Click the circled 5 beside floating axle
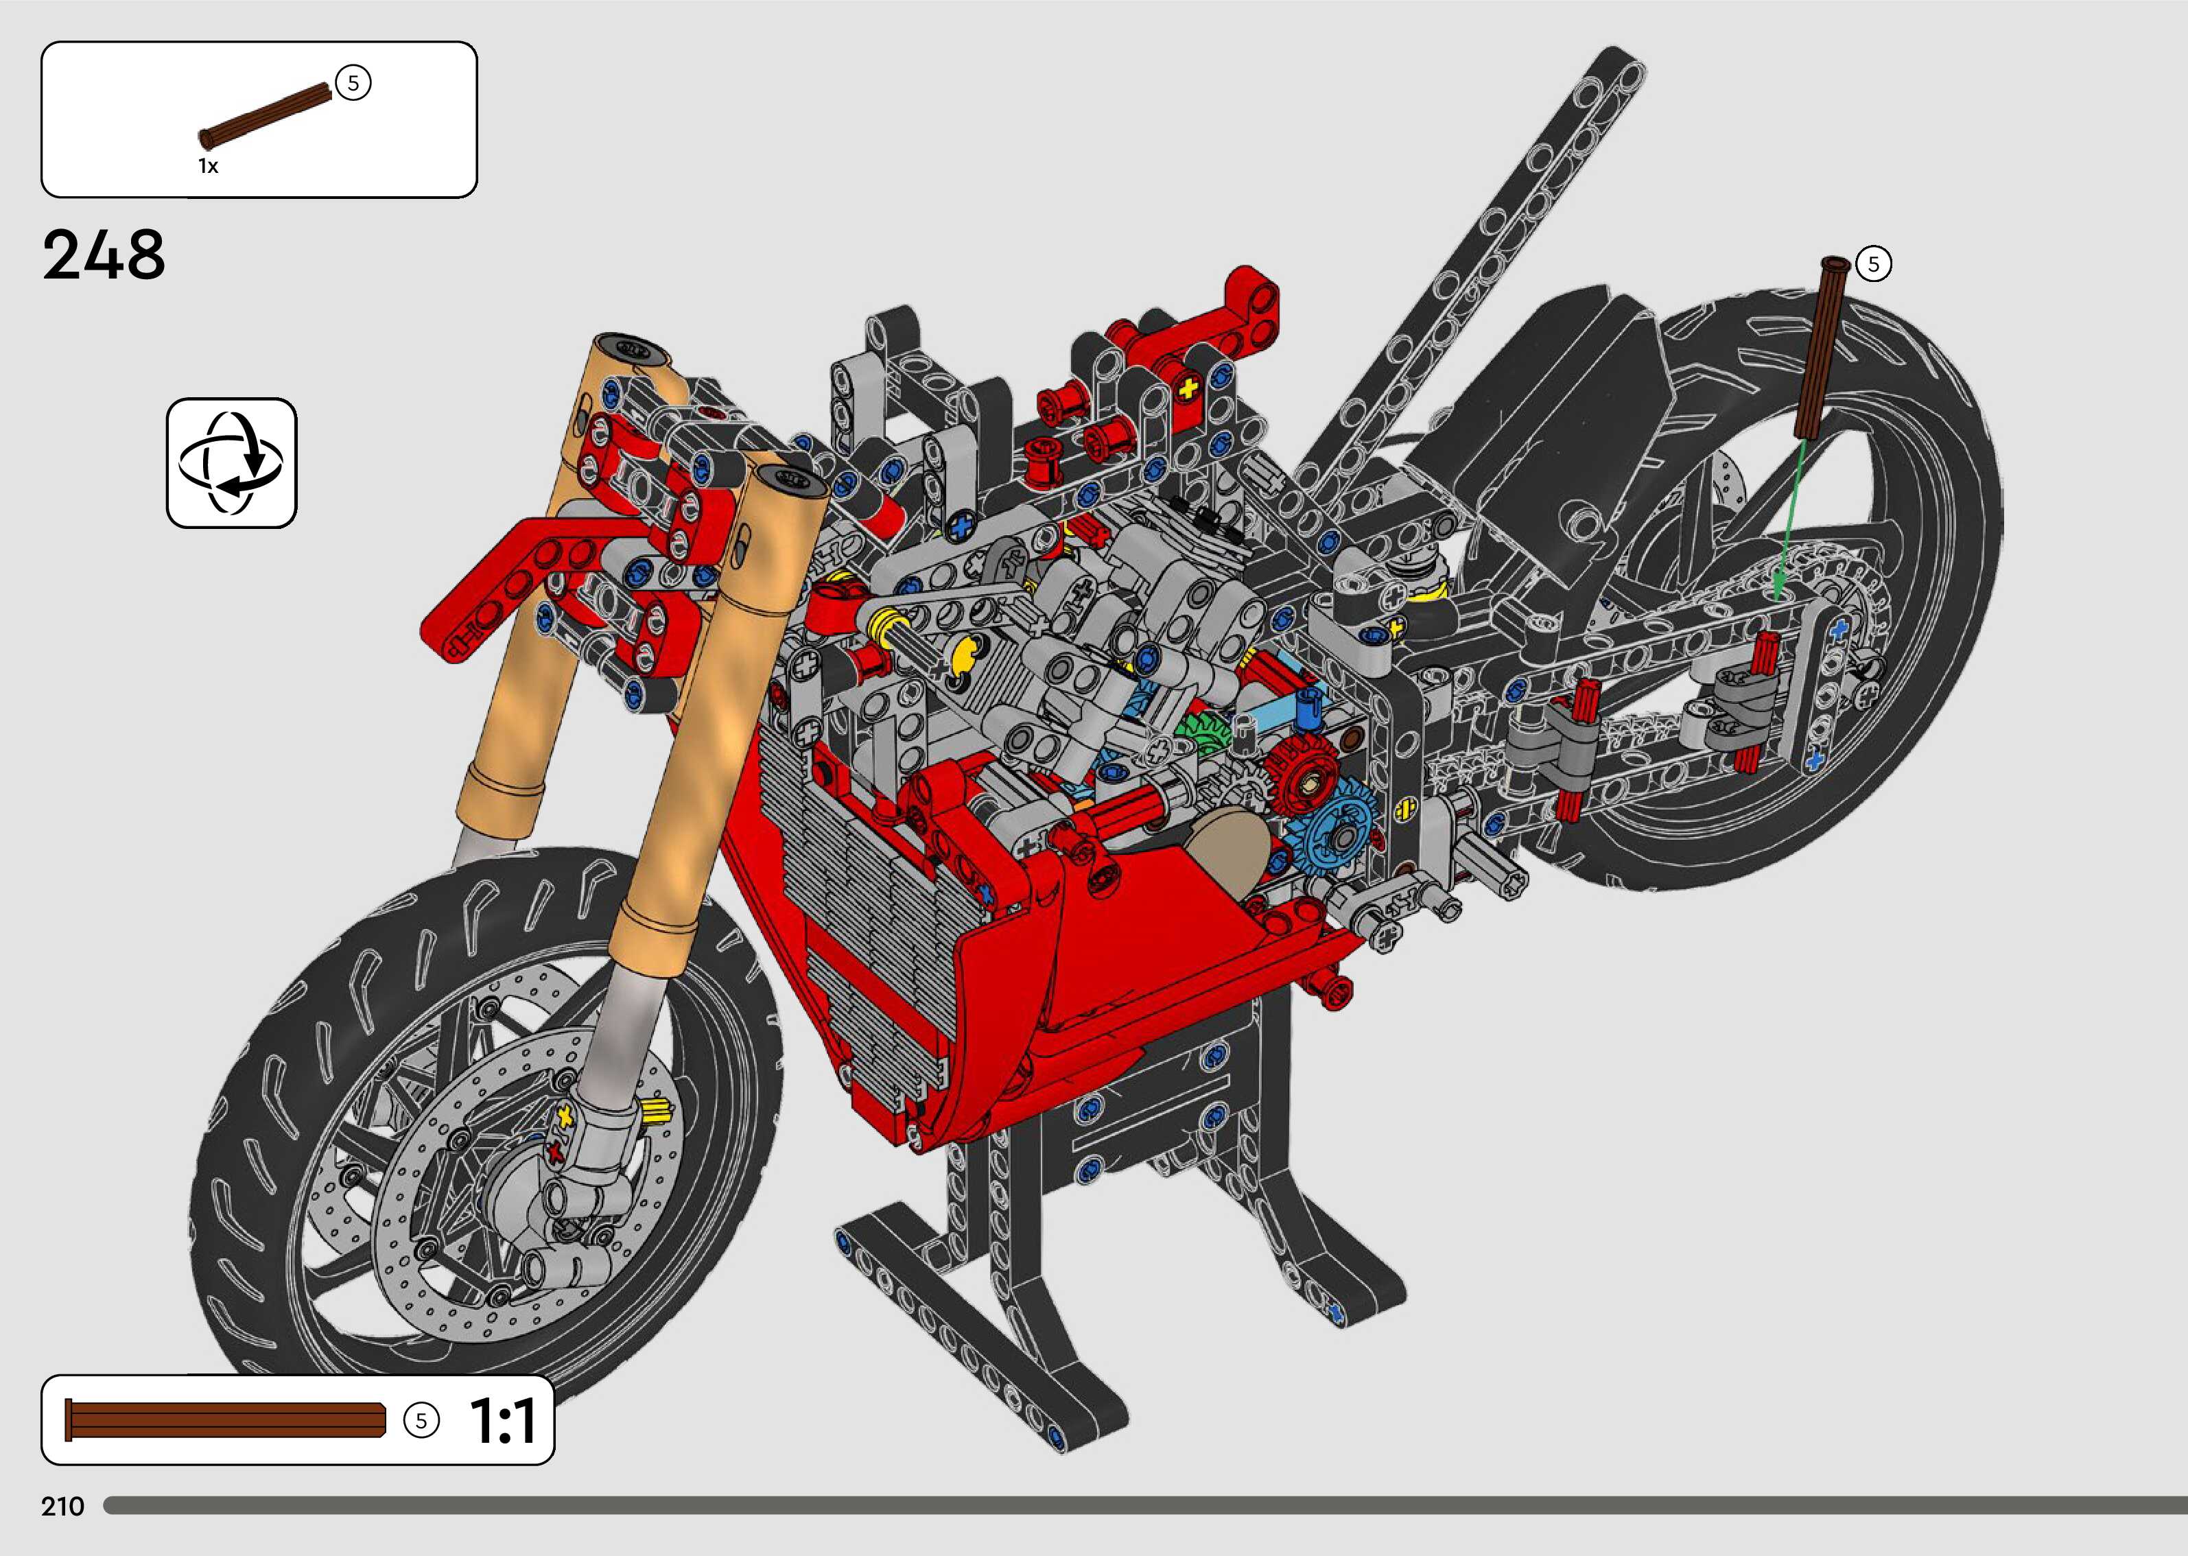 tap(1873, 264)
